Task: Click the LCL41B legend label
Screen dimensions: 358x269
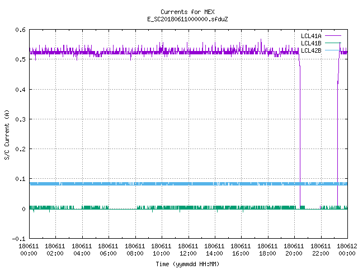Action: tap(311, 43)
